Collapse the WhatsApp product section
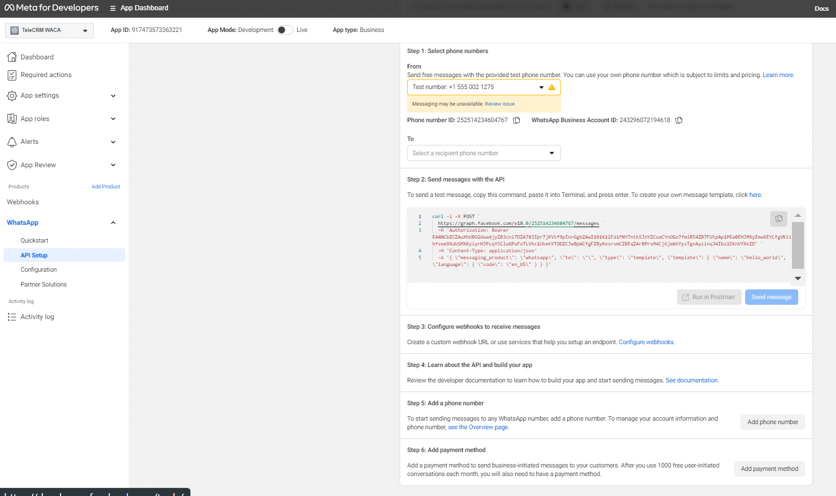Viewport: 836px width, 496px height. (113, 223)
